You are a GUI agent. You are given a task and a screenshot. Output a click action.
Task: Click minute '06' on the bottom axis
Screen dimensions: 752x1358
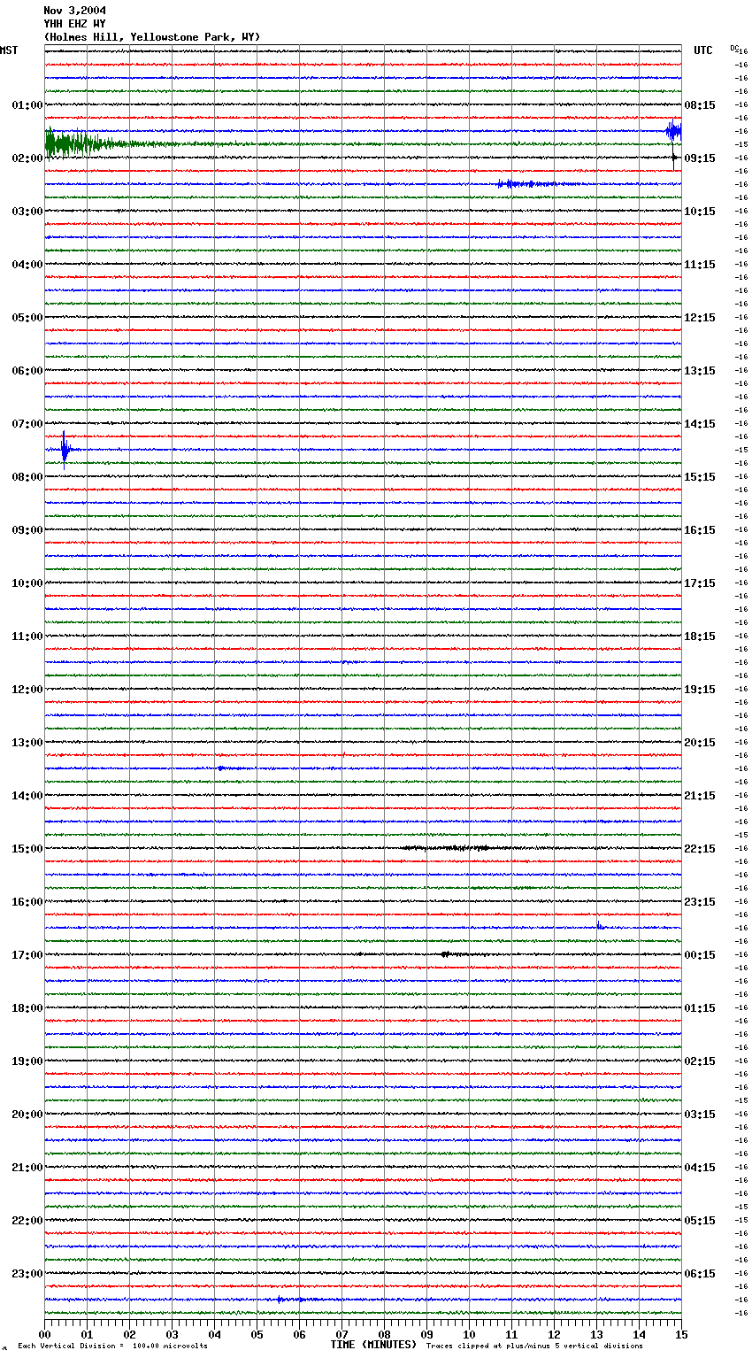pos(300,1334)
